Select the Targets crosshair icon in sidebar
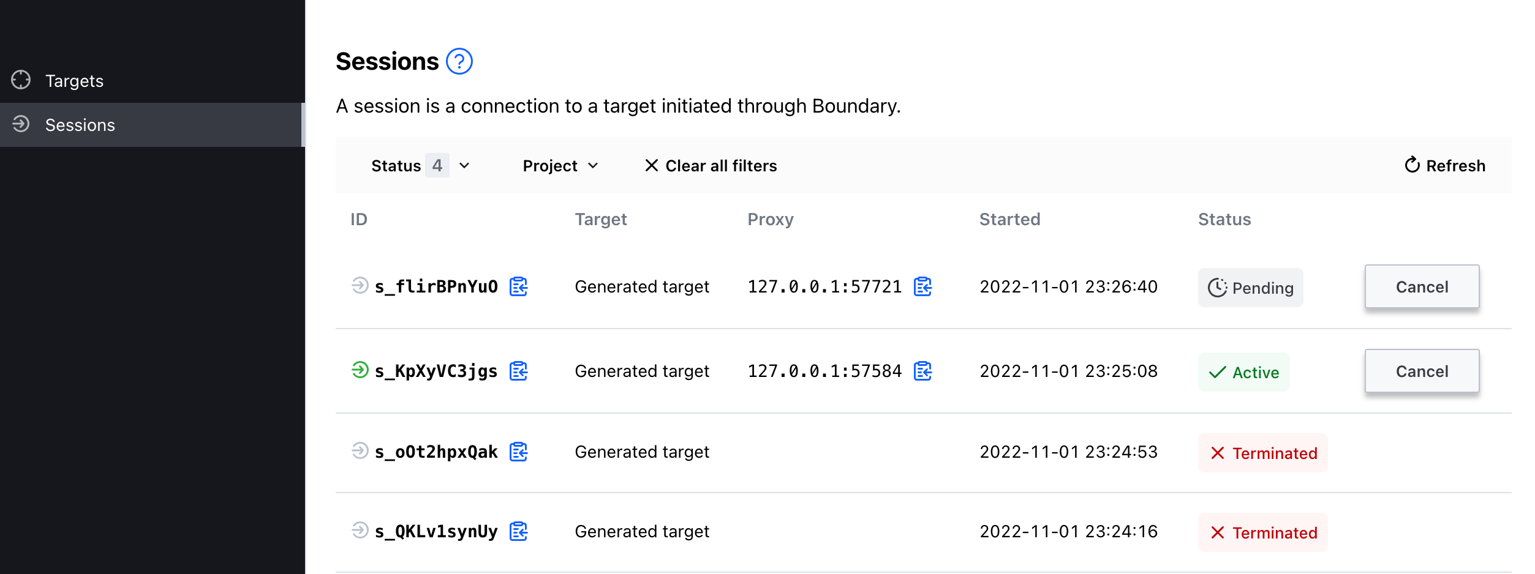The height and width of the screenshot is (574, 1535). click(21, 80)
